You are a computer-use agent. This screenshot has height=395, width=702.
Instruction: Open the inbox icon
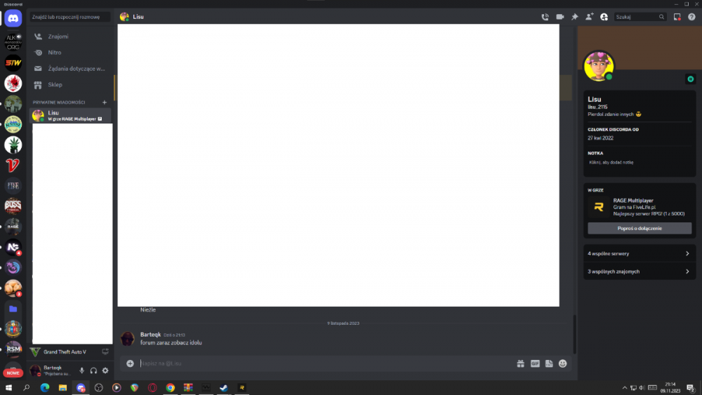point(677,17)
